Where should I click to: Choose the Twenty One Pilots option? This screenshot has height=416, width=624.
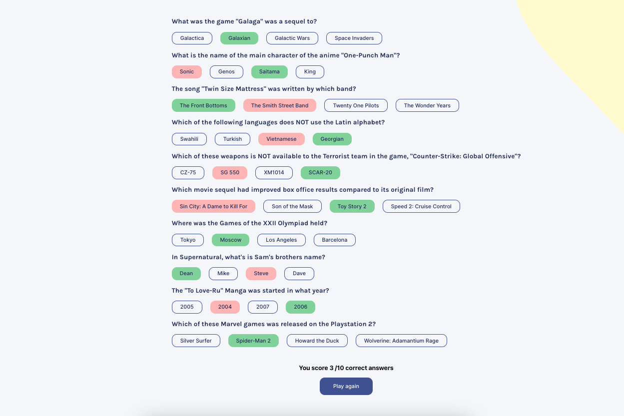(x=356, y=105)
